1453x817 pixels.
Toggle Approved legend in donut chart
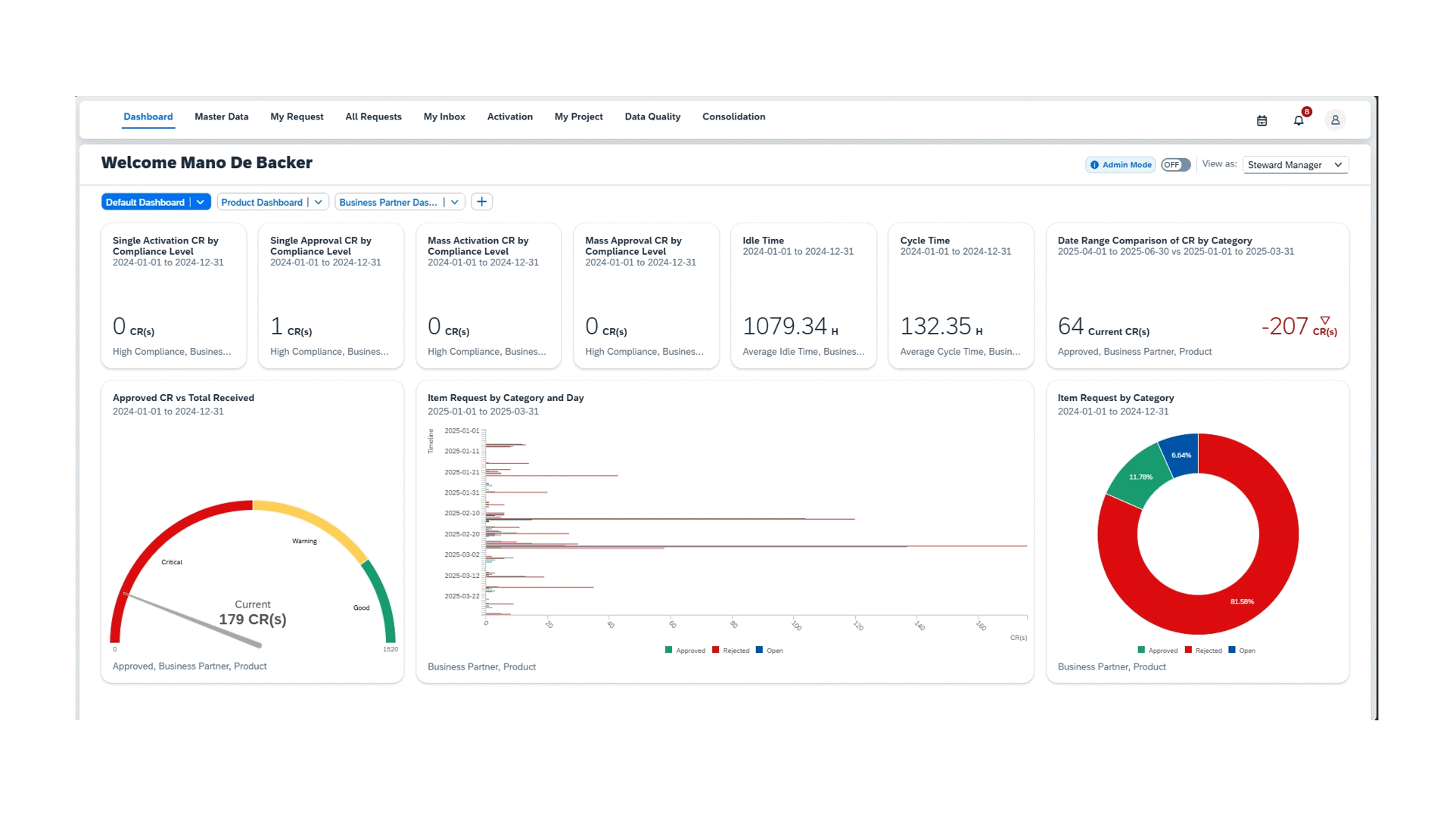1158,651
